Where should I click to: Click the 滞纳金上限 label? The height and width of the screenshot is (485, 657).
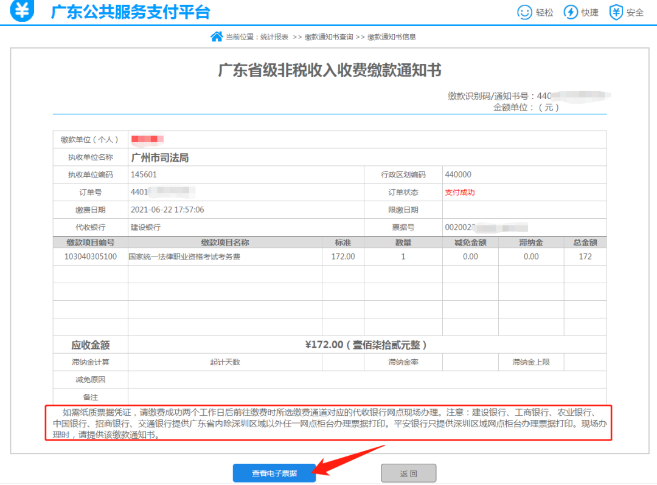coord(531,362)
